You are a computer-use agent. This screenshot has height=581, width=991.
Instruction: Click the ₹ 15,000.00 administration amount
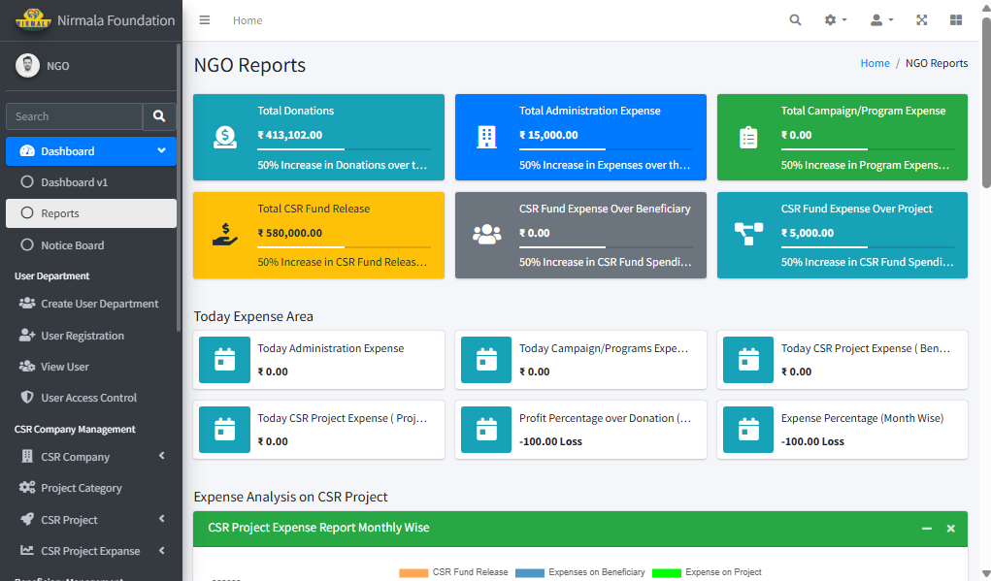[548, 135]
